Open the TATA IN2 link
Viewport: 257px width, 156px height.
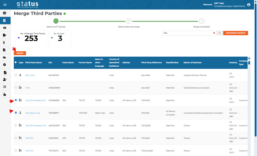pos(29,151)
